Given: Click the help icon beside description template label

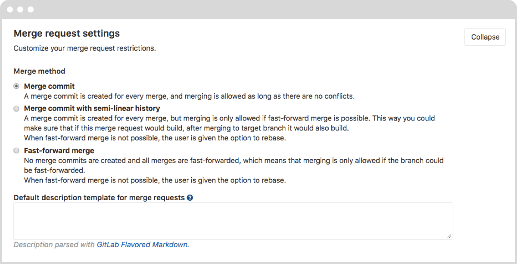Looking at the screenshot, I should click(190, 197).
